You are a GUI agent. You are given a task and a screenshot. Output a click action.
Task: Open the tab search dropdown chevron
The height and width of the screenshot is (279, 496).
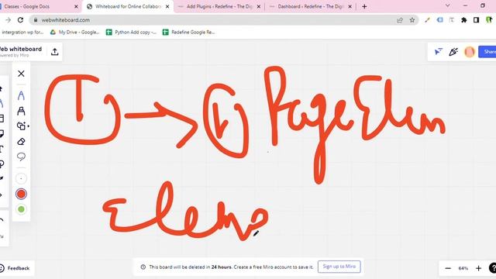coord(447,5)
